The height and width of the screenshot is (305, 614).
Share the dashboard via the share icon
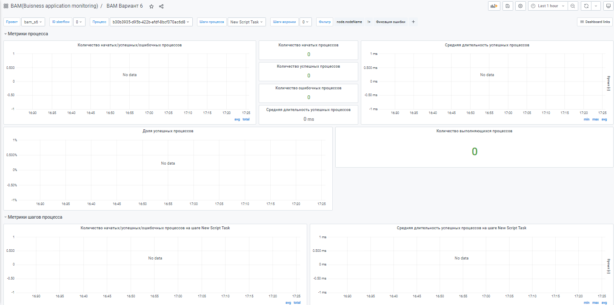(161, 6)
